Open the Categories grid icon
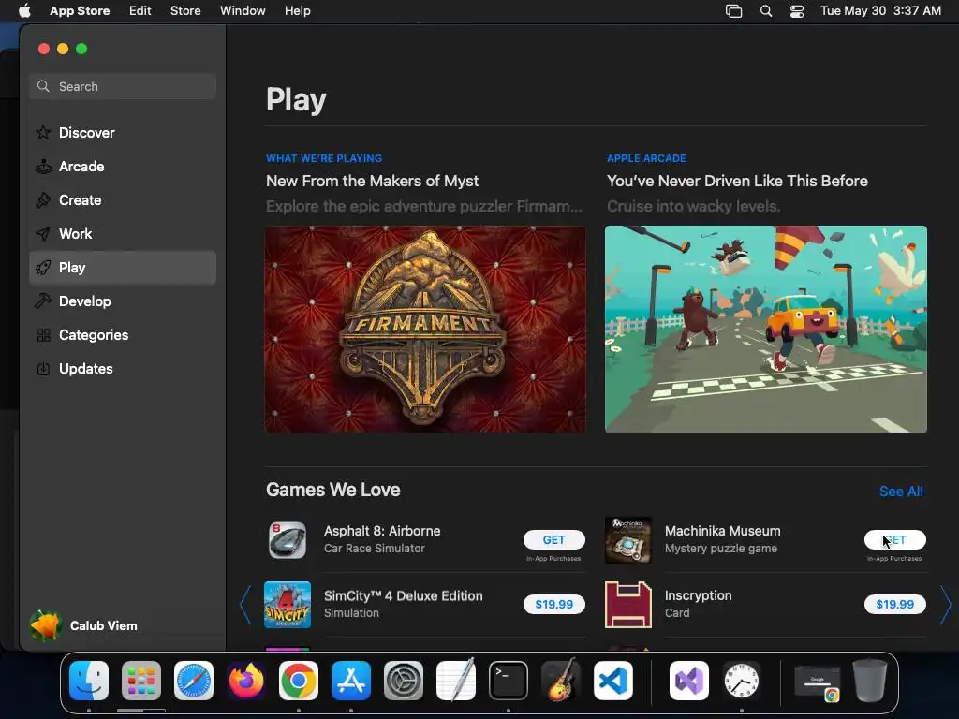Screen dimensions: 959x719 click(43, 335)
